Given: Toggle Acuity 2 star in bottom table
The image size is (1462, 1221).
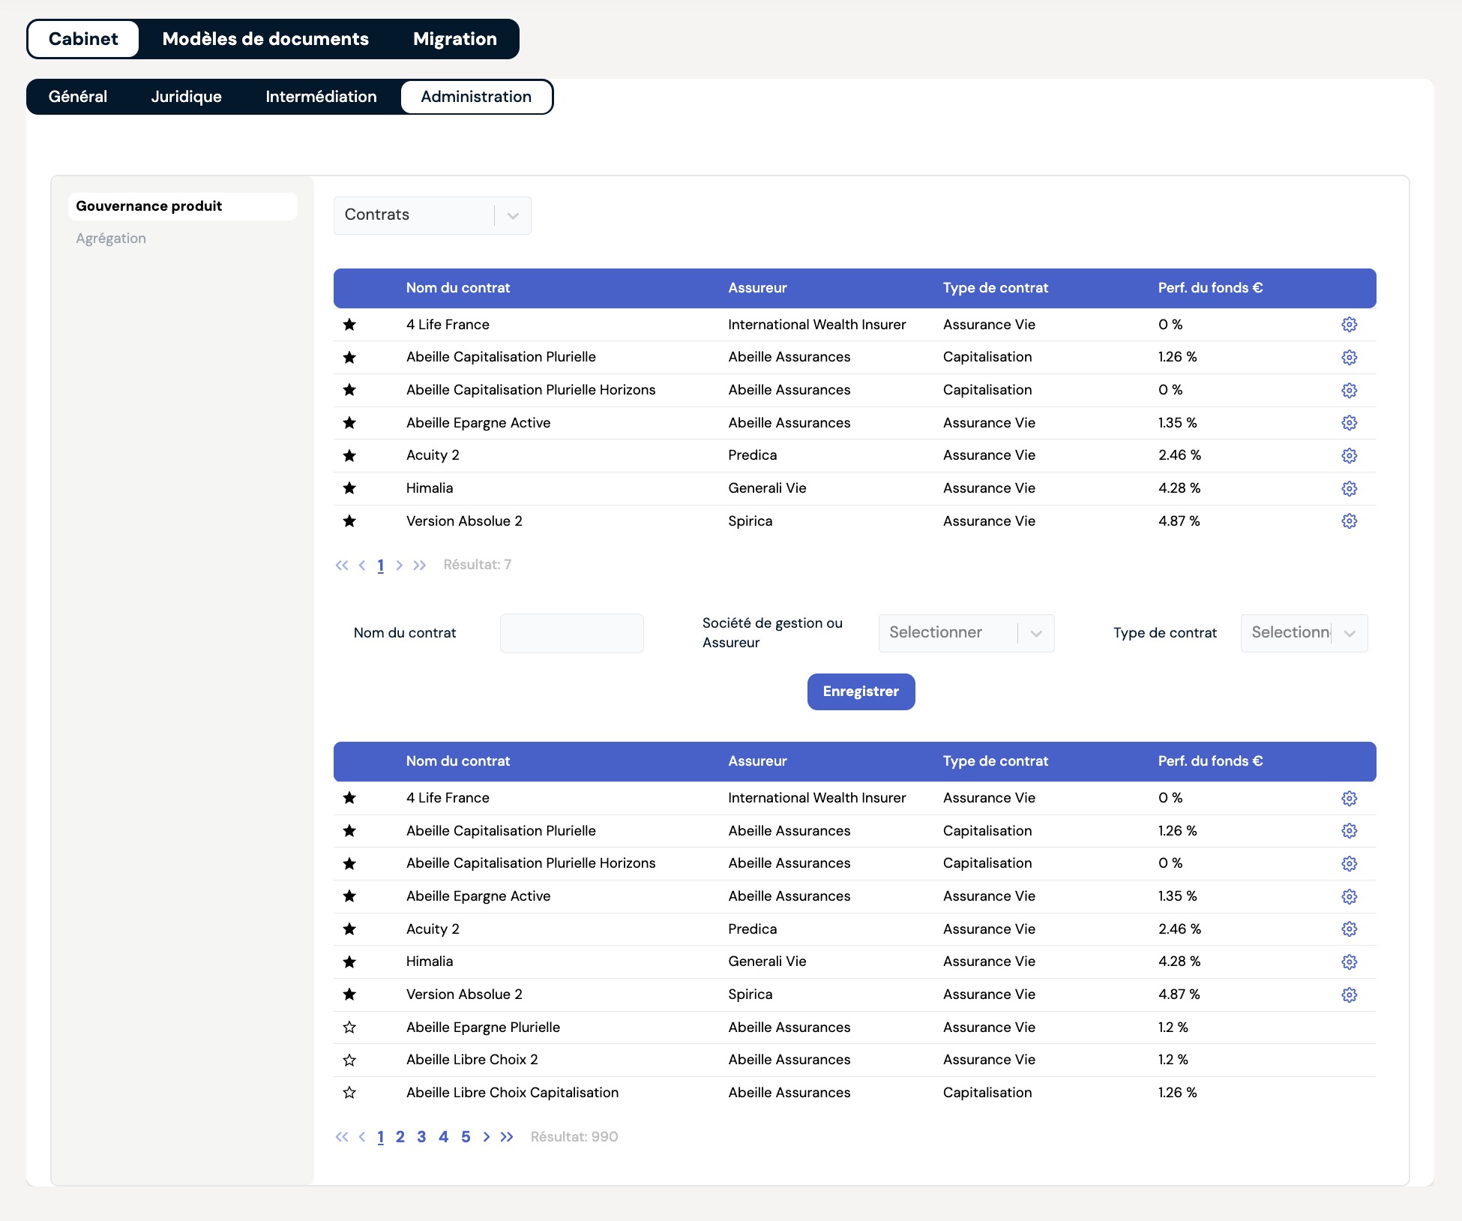Looking at the screenshot, I should click(349, 929).
